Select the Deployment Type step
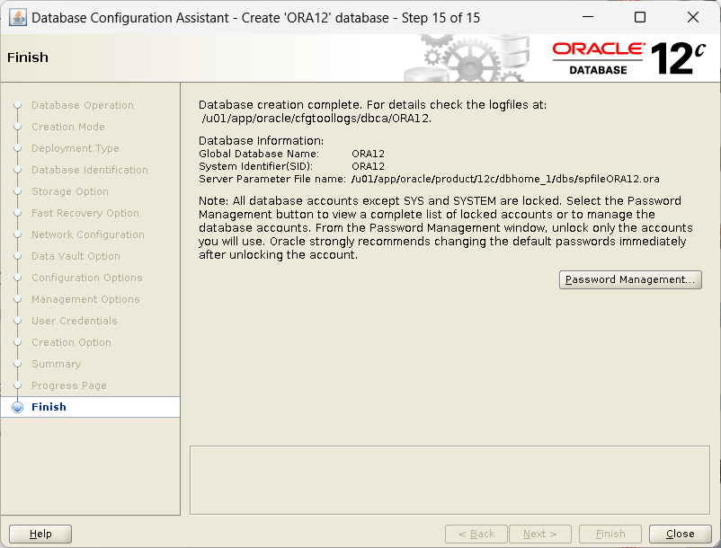The height and width of the screenshot is (548, 721). [75, 148]
